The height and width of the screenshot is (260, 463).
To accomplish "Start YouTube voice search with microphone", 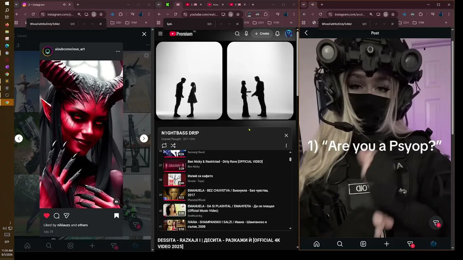I will [246, 34].
